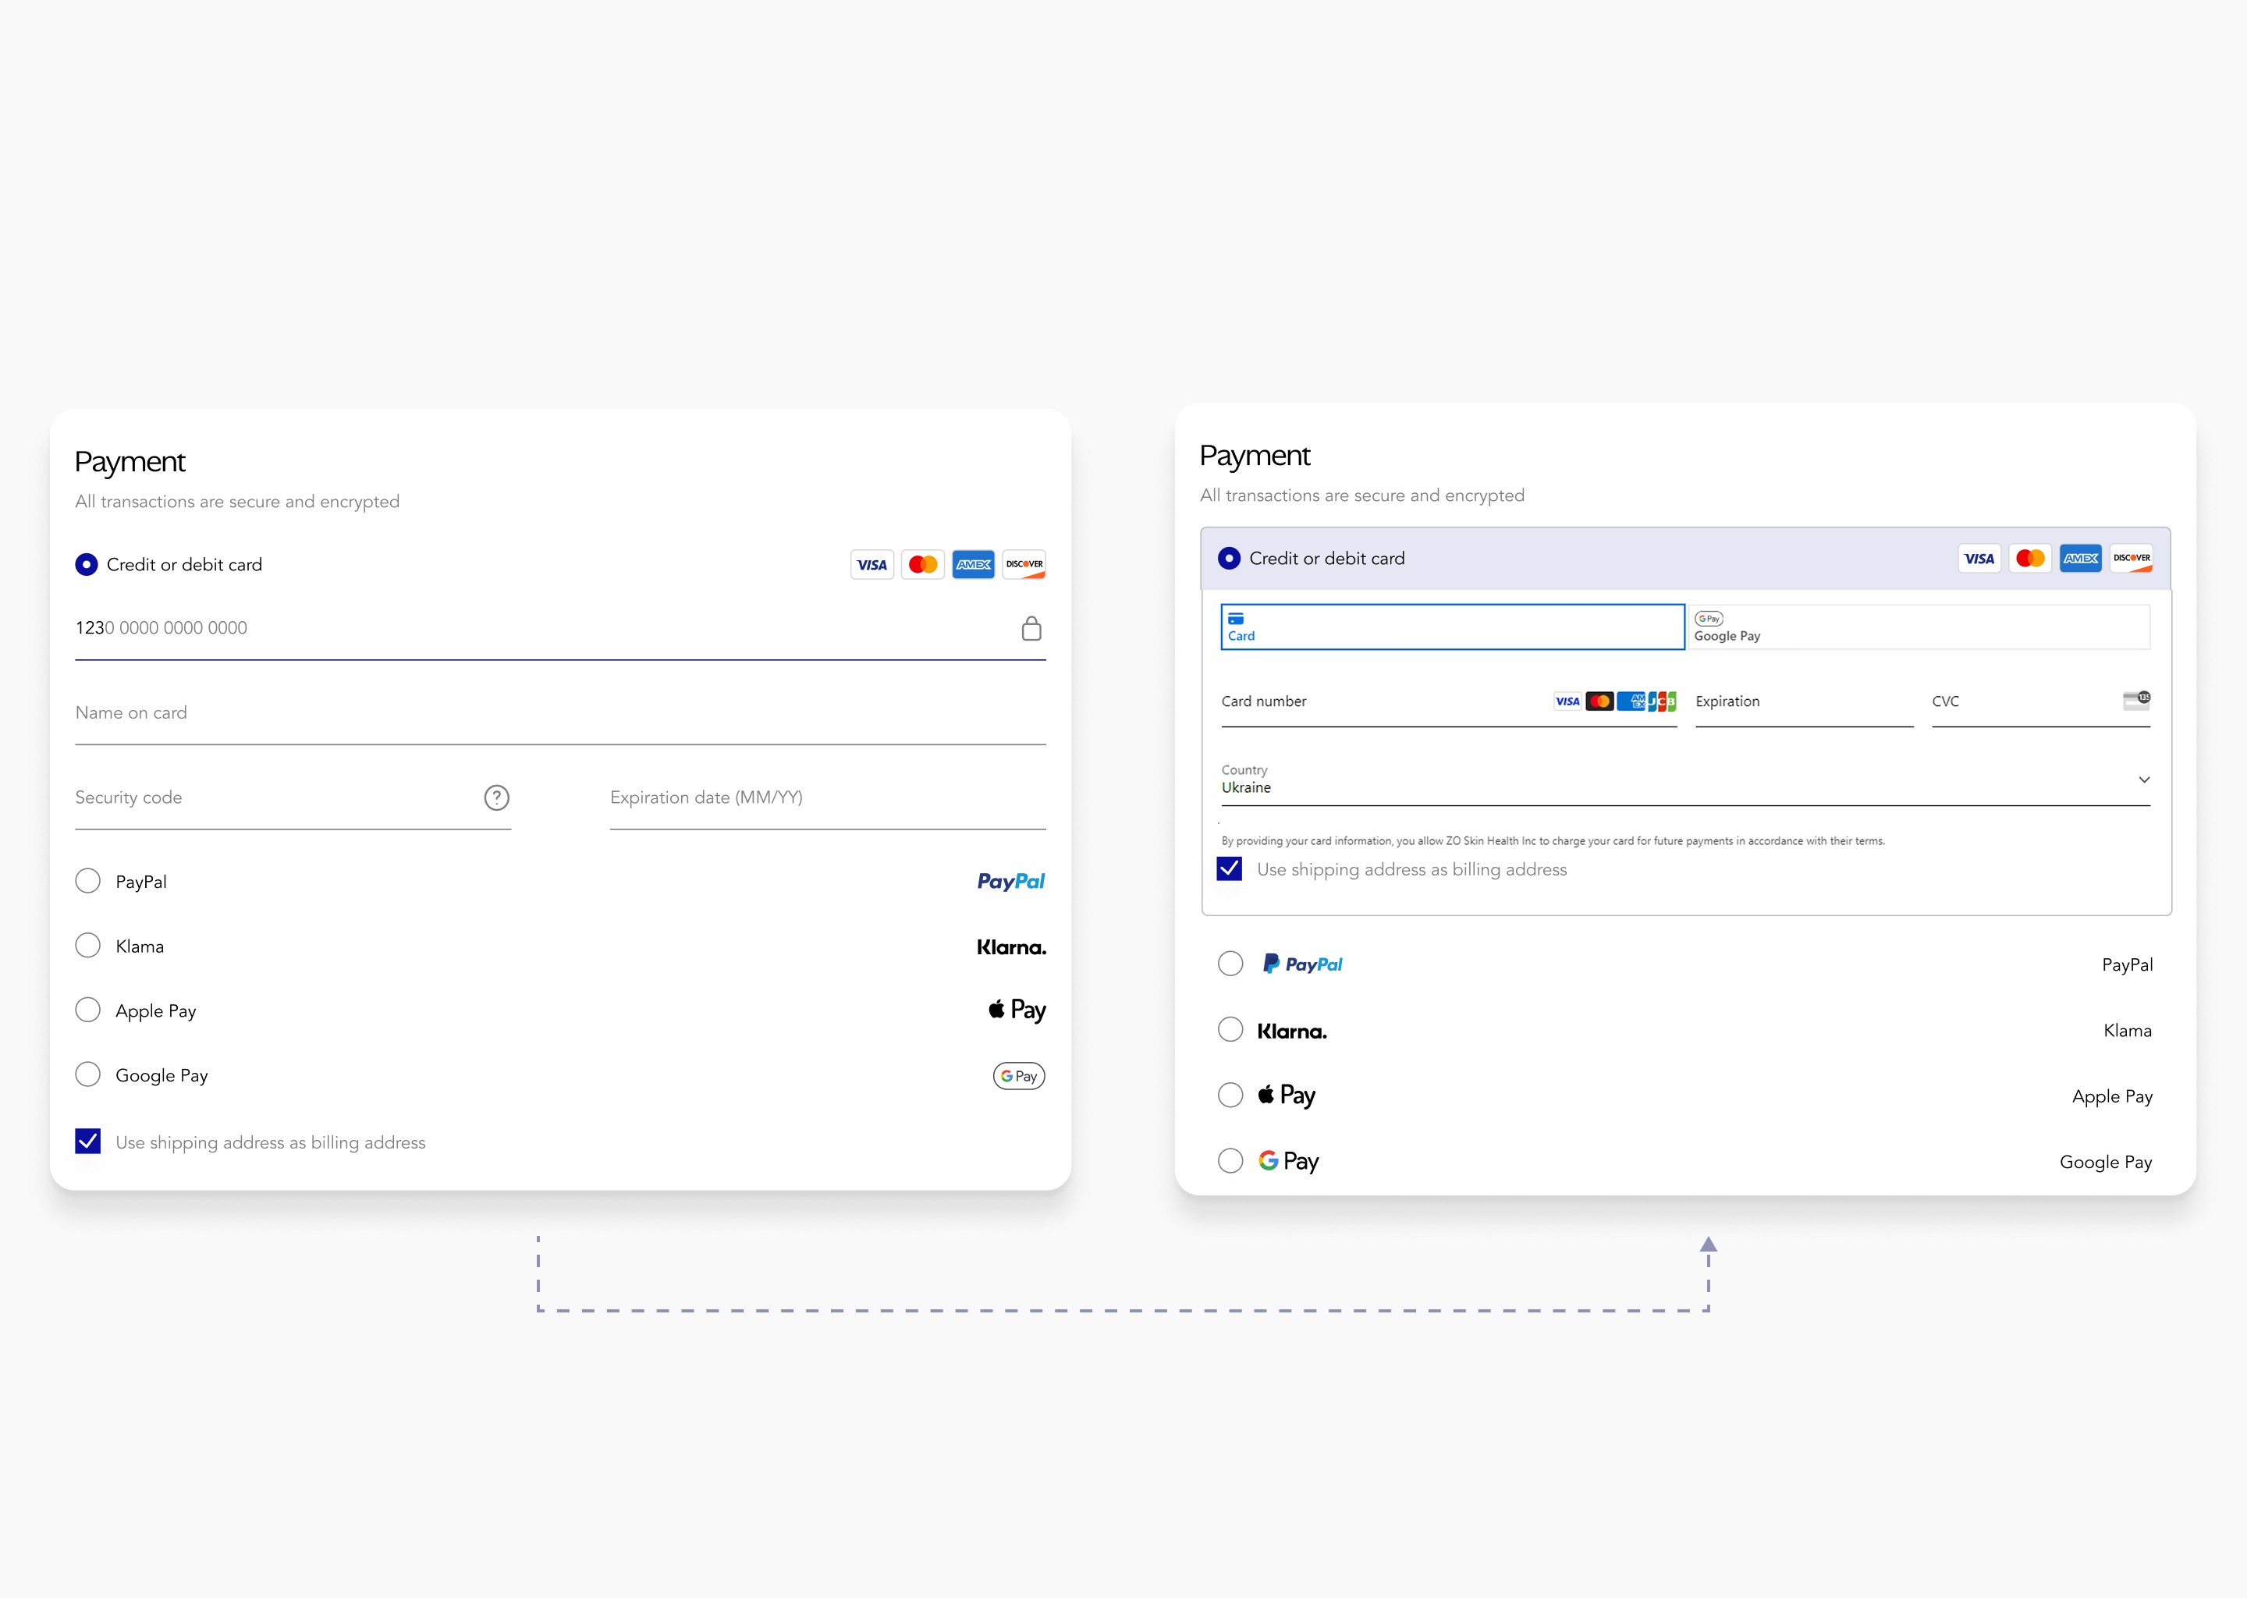
Task: Click the Expiration date (MM/YY) field
Action: 826,798
